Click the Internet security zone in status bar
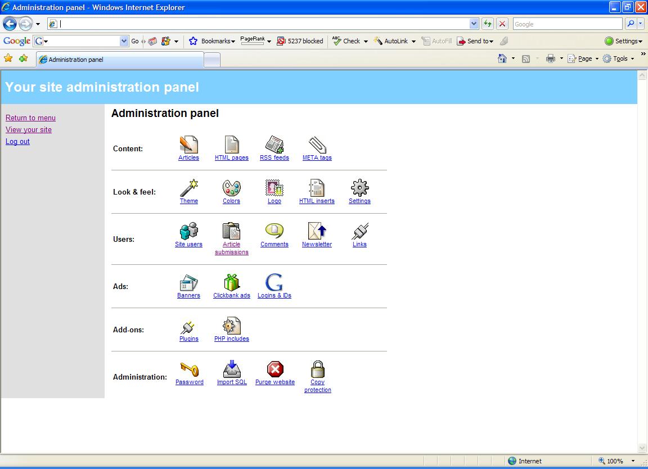The image size is (648, 469). (525, 461)
